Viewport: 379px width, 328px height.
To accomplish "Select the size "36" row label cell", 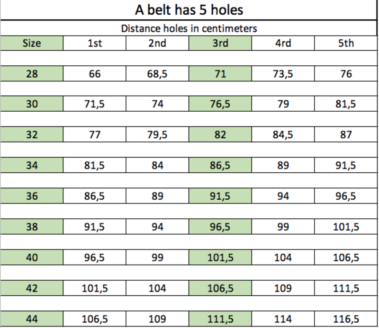I will tap(32, 196).
